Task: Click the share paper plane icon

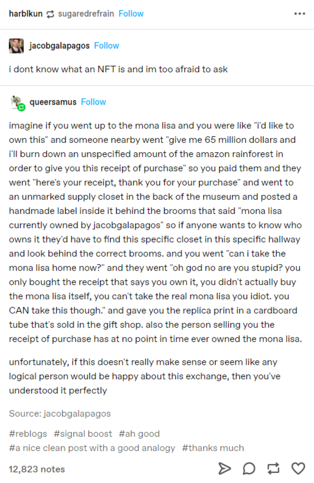Action: [x=224, y=468]
